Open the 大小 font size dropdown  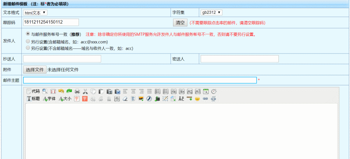pos(65,99)
